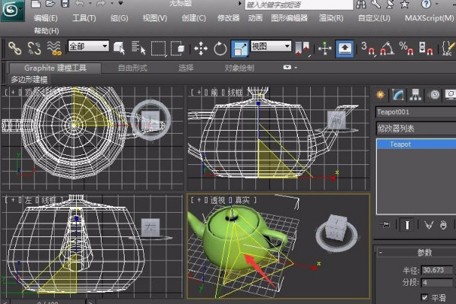Toggle the 平滑 smooth checkbox

(425, 297)
